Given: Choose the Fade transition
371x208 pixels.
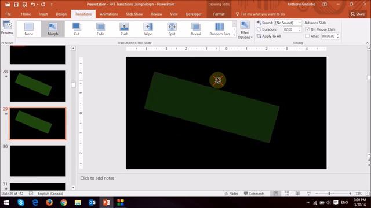Looking at the screenshot, I should click(x=100, y=29).
